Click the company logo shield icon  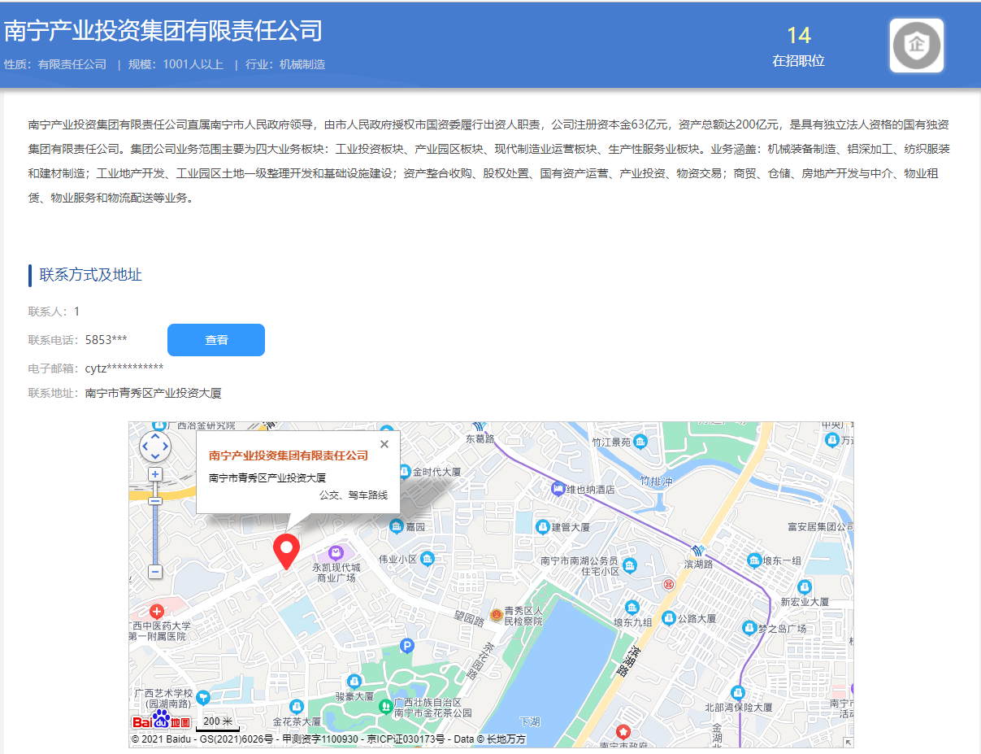tap(917, 46)
